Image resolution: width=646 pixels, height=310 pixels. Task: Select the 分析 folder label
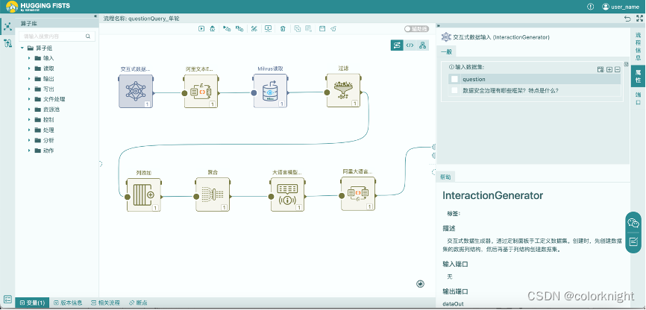pyautogui.click(x=48, y=140)
